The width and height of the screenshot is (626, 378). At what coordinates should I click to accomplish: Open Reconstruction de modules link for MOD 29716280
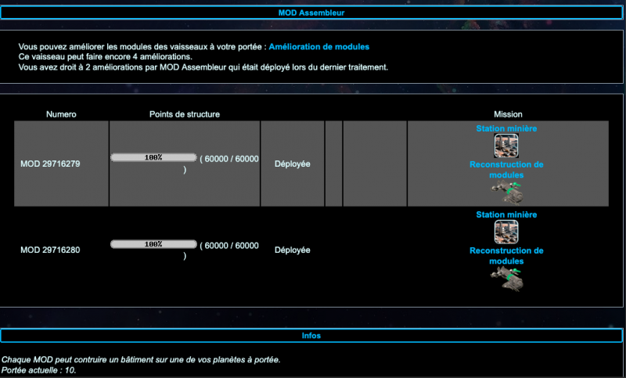[x=506, y=256]
